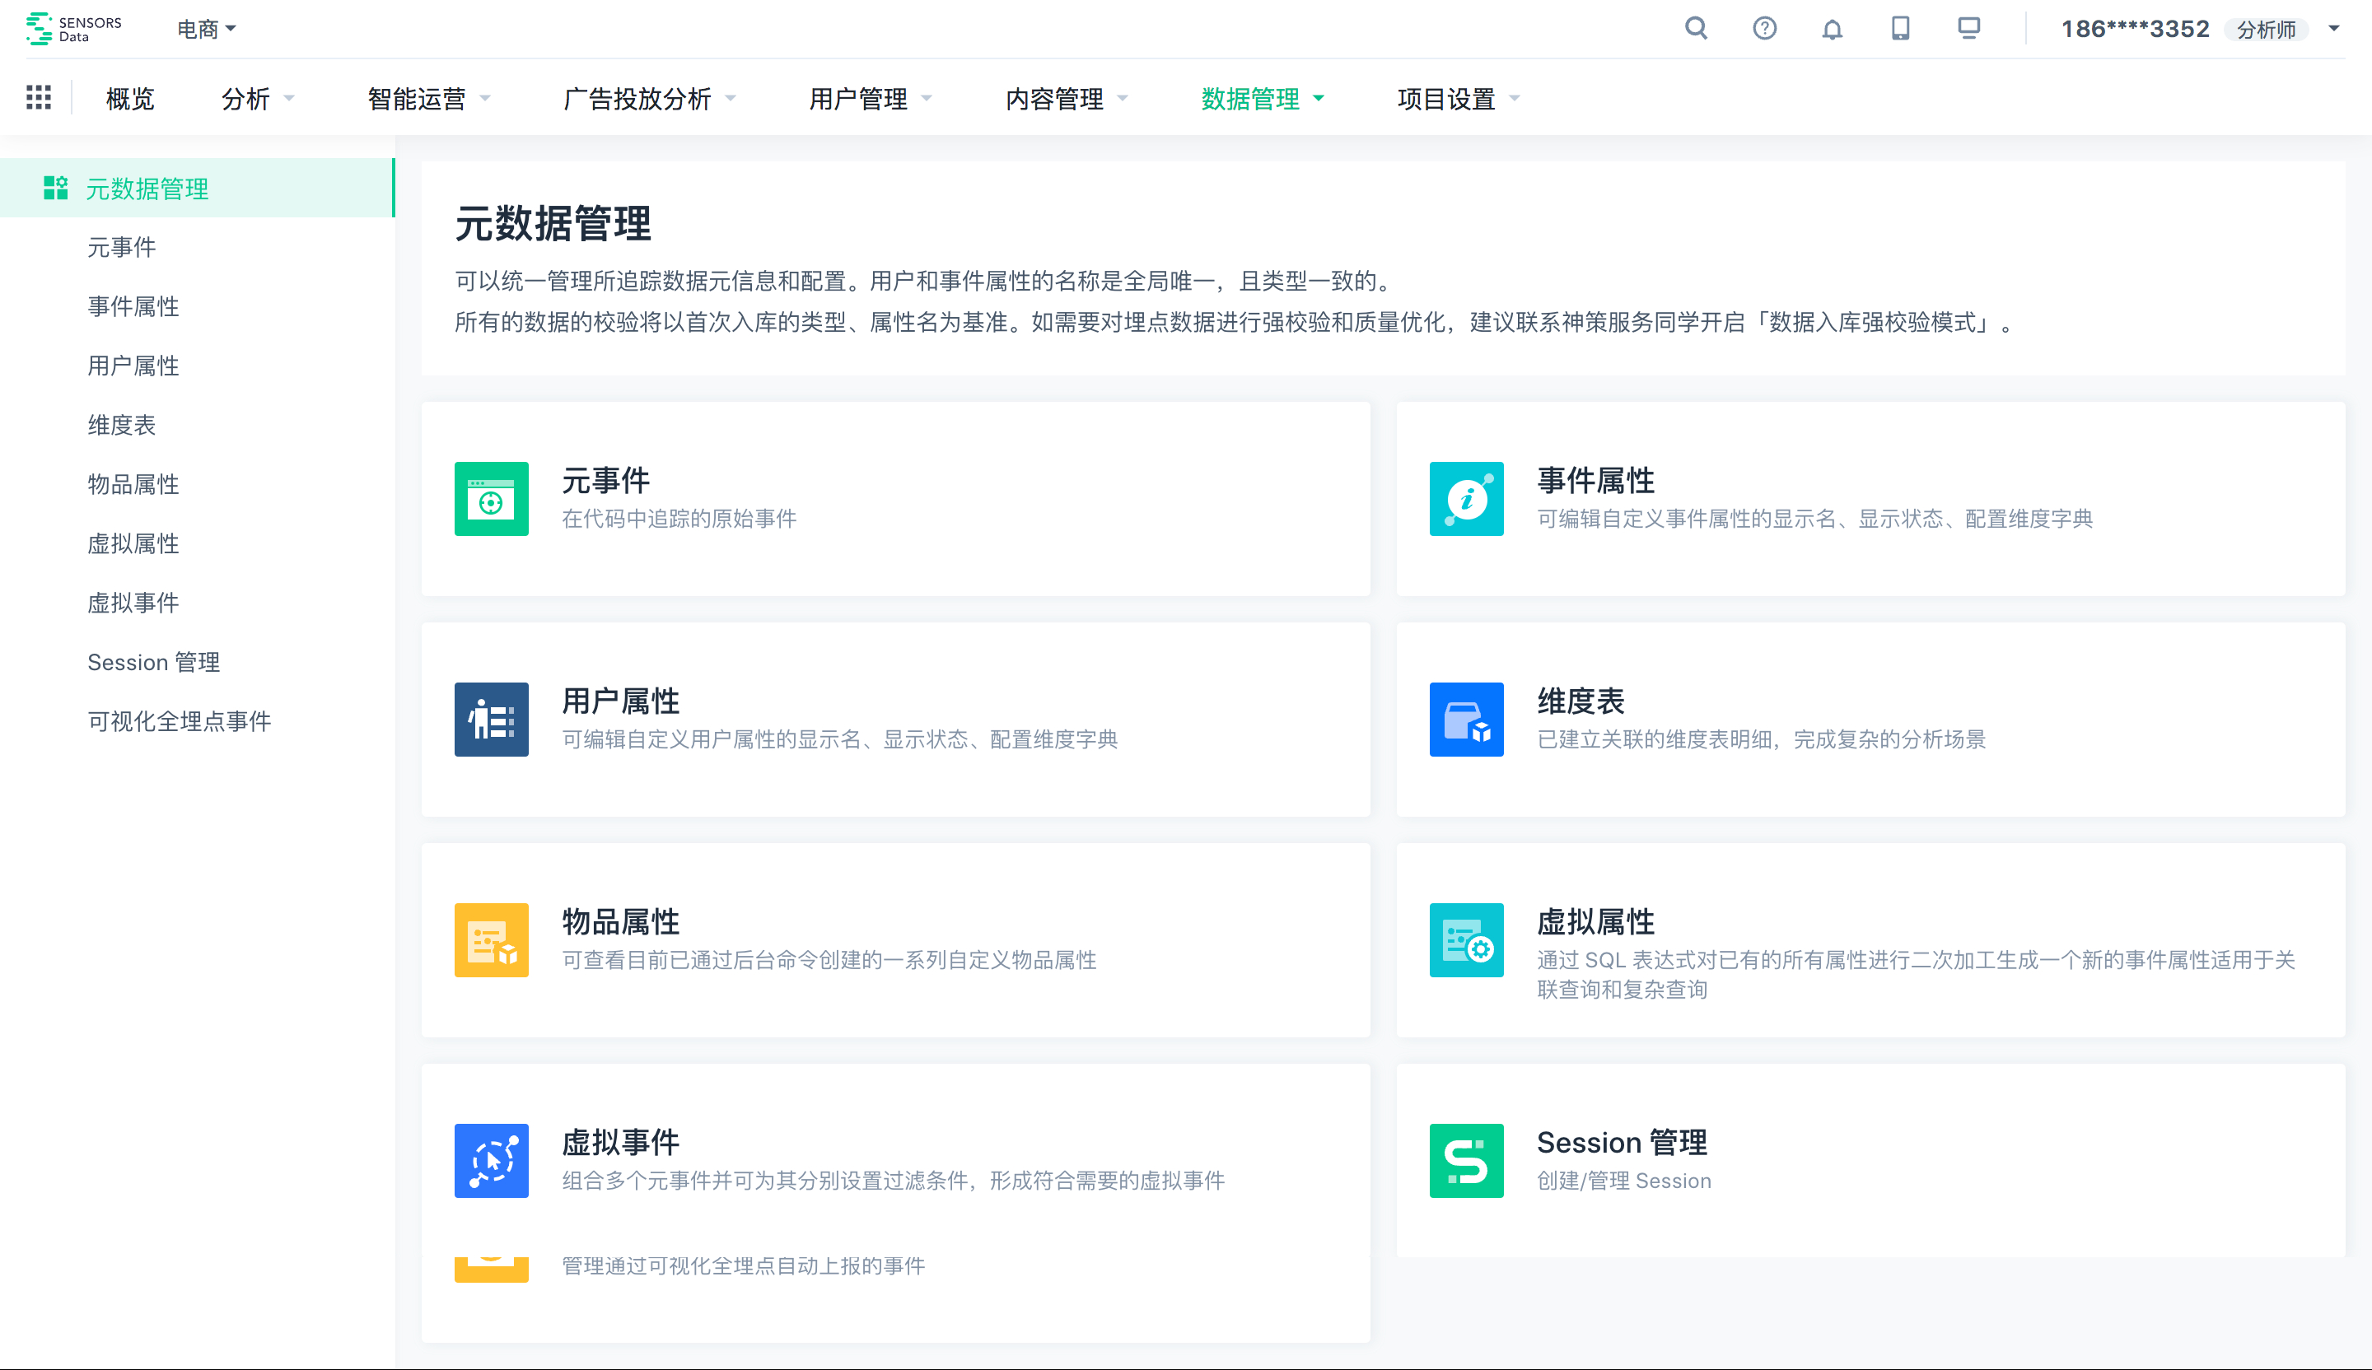Viewport: 2372px width, 1370px height.
Task: Click the green Session 管理 S icon
Action: coord(1467,1161)
